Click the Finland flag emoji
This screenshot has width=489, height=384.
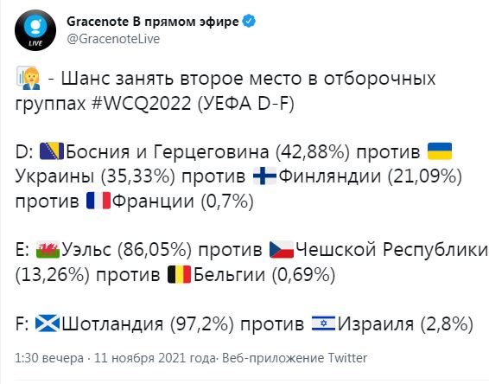coord(264,176)
